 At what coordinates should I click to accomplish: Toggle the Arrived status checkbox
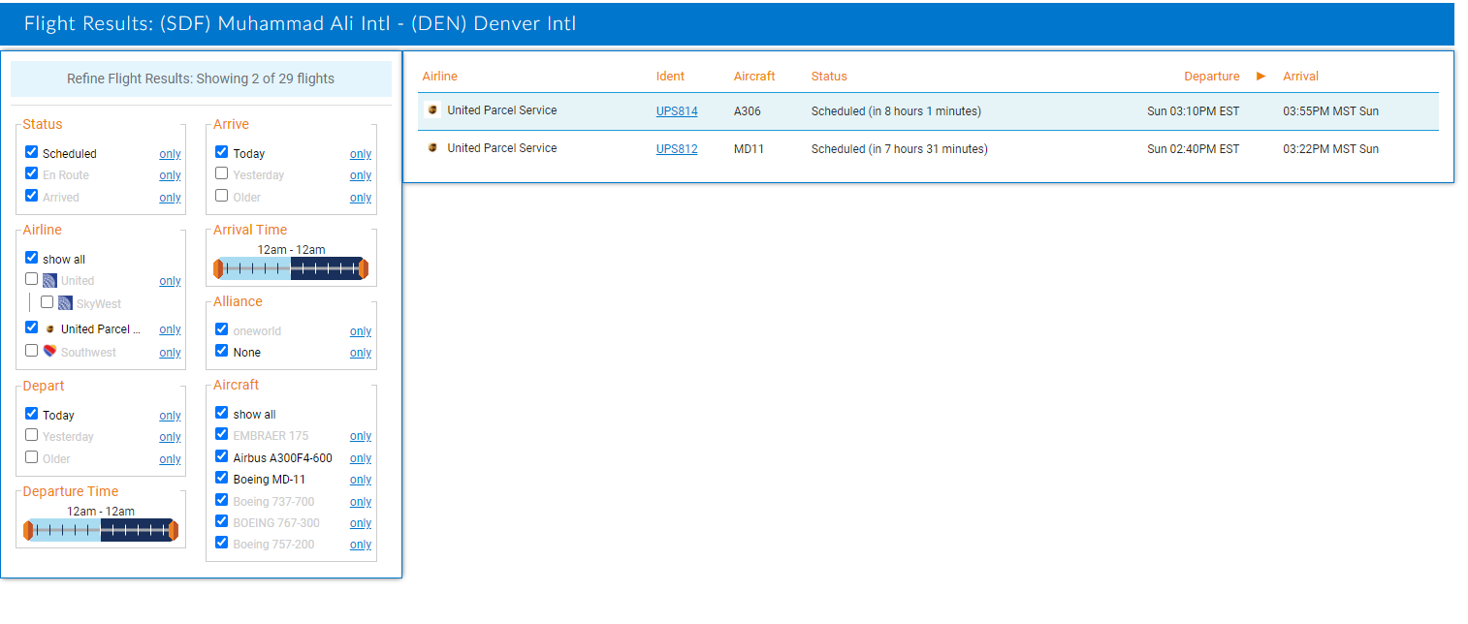(x=31, y=196)
